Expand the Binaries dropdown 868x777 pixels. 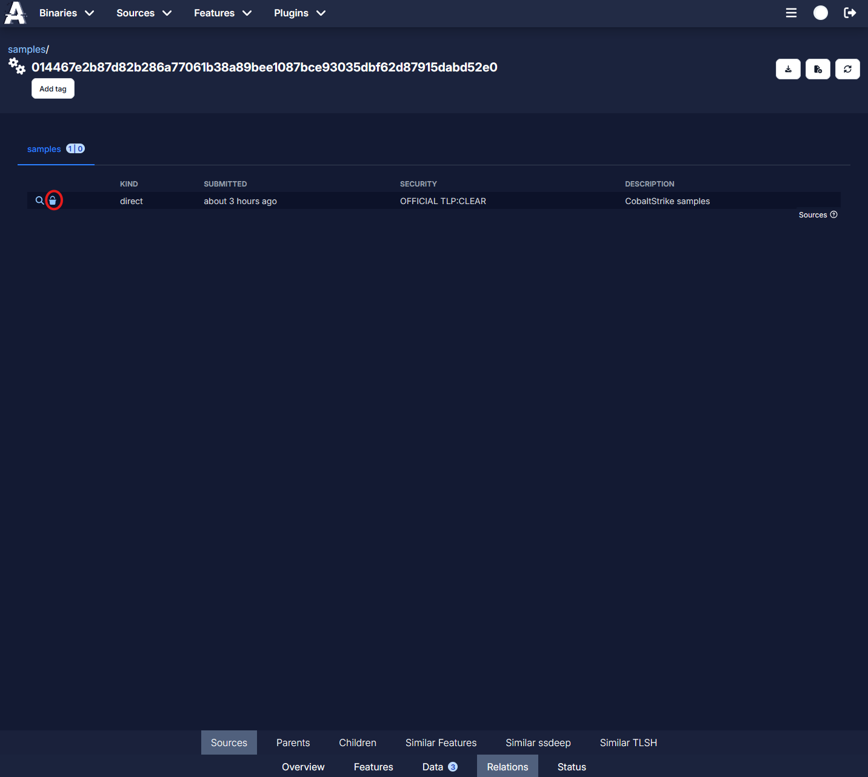click(x=67, y=13)
